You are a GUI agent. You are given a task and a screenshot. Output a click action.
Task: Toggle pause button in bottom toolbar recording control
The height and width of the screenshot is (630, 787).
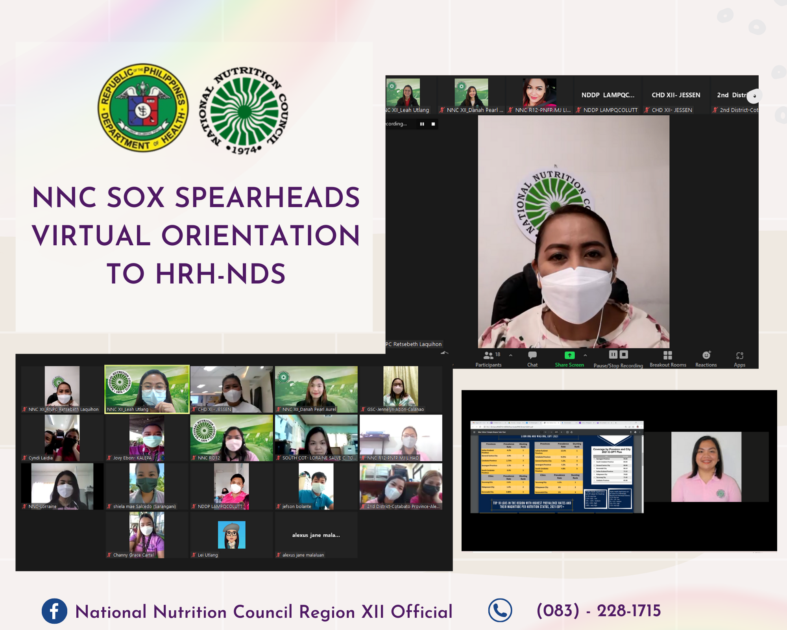click(613, 354)
